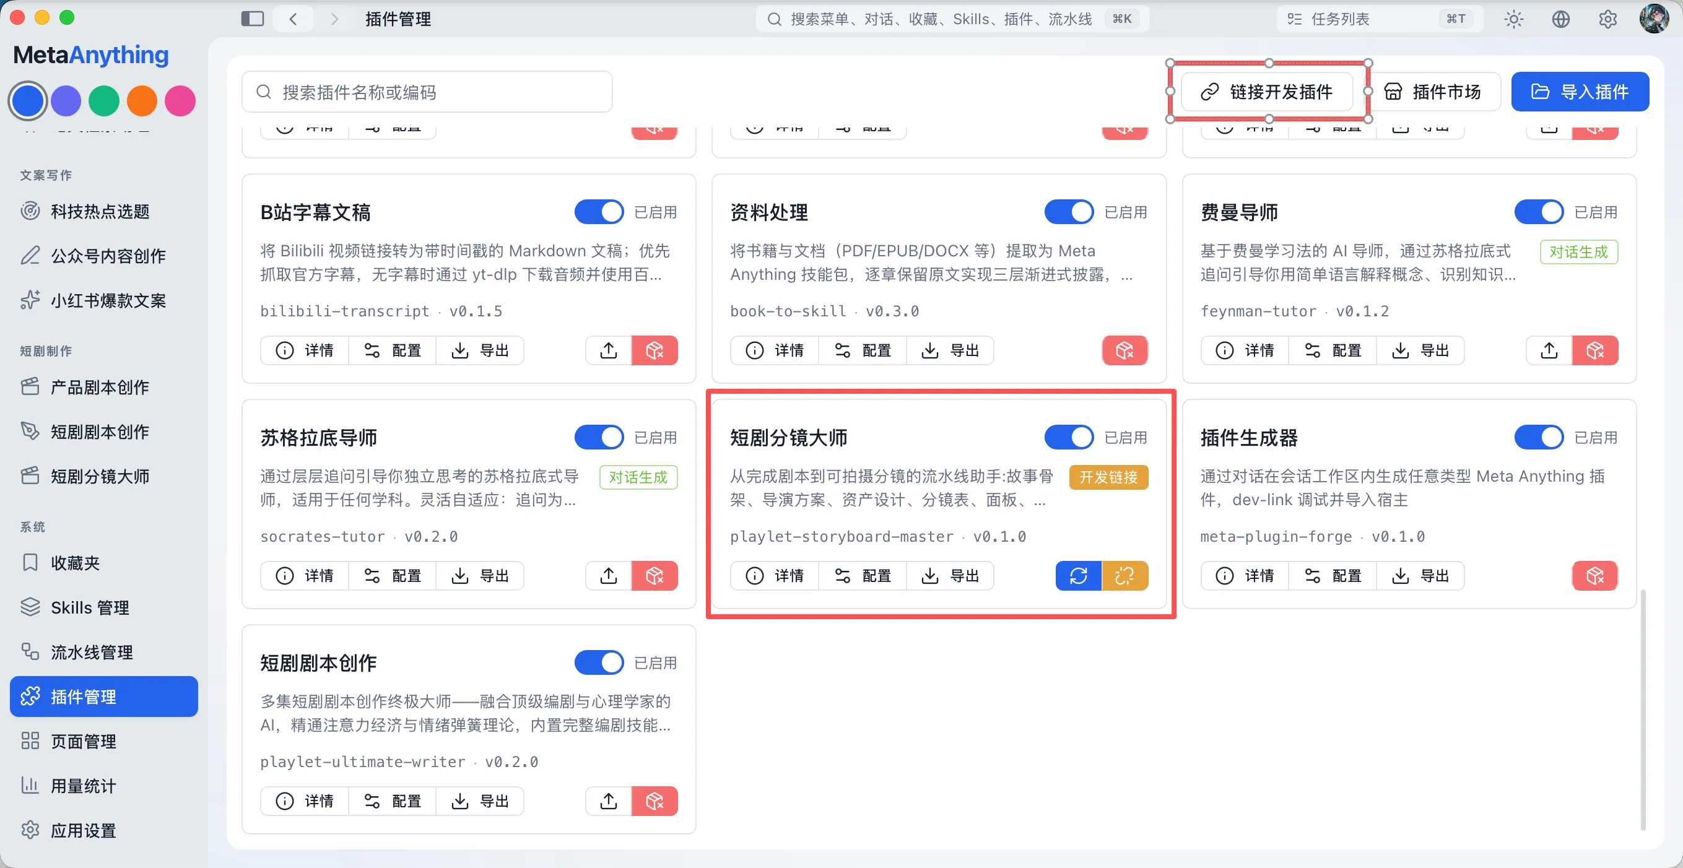Go to 流水线管理 page

(x=104, y=652)
